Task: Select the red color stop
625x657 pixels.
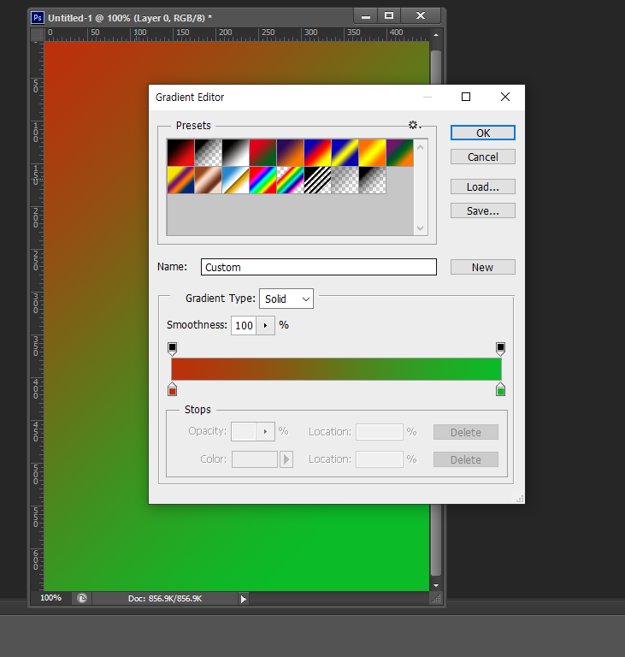Action: [172, 389]
